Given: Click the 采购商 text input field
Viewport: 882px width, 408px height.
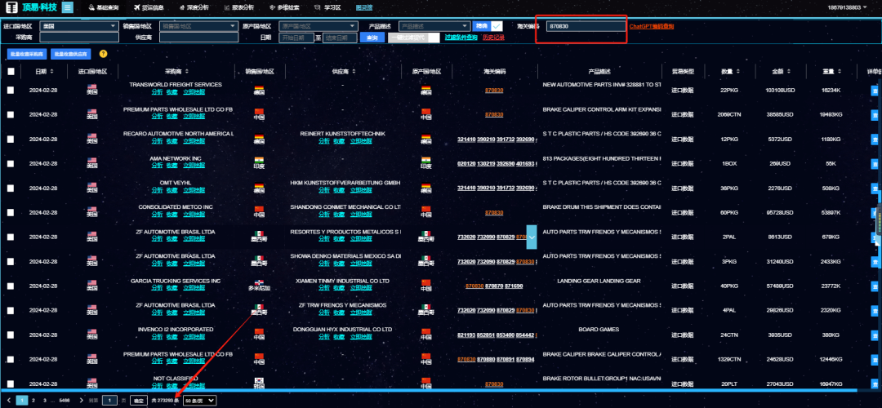Looking at the screenshot, I should pos(79,38).
